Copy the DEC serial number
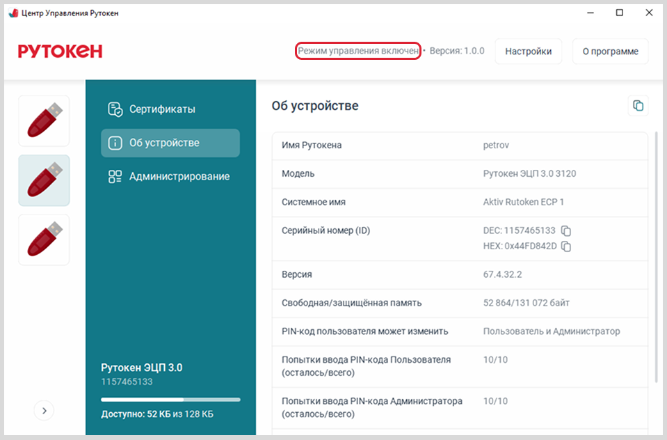 point(566,230)
